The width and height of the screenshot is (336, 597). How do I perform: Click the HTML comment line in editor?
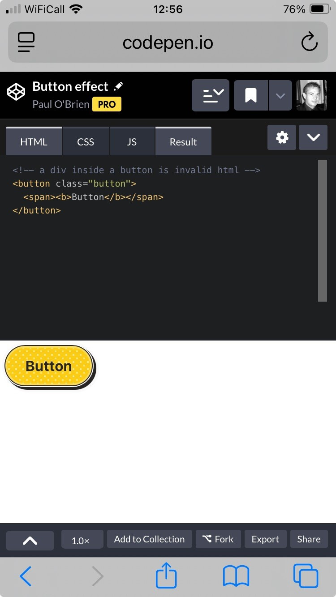(137, 170)
